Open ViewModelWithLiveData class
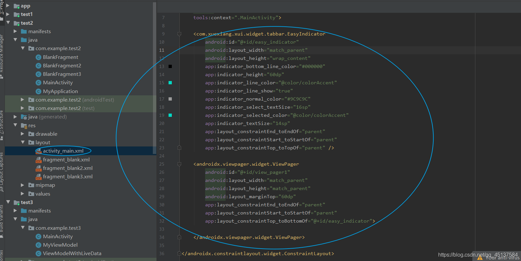 tap(72, 253)
